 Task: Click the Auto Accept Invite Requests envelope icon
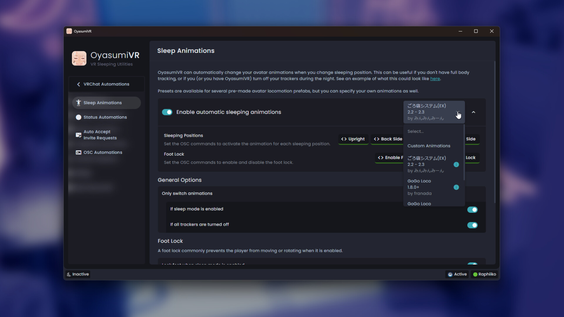(78, 135)
